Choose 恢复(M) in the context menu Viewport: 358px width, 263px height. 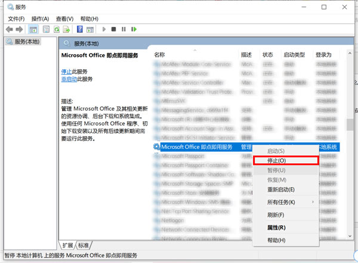286,180
